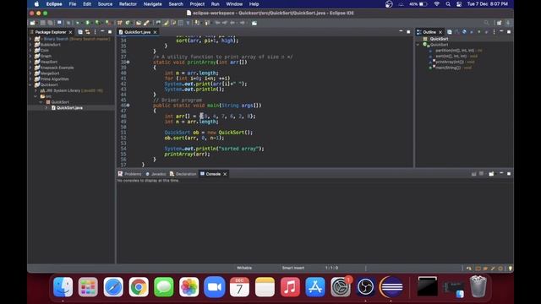
Task: Collapse the src folder
Action: [x=36, y=96]
